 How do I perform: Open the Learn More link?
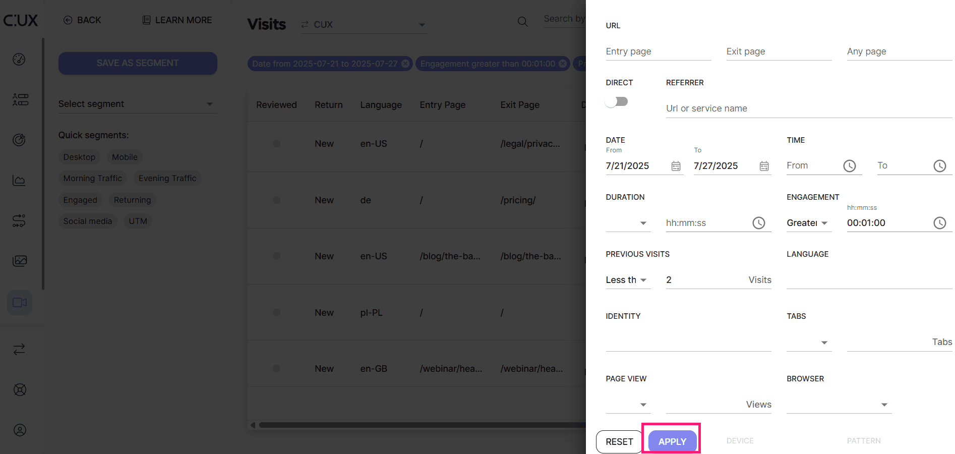tap(177, 20)
